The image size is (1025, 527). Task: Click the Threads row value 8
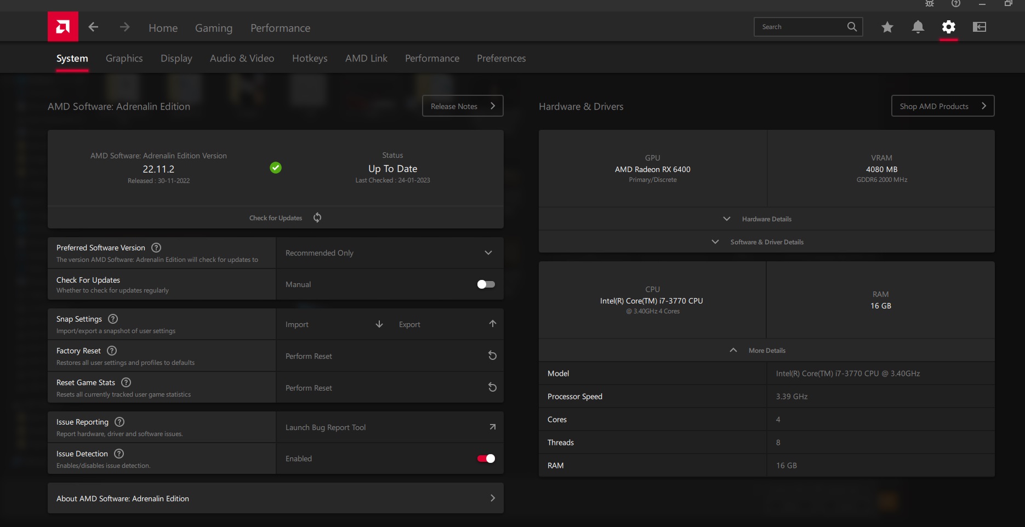click(778, 442)
